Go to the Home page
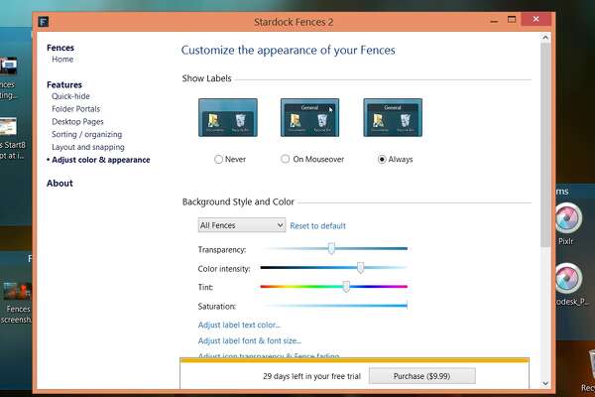This screenshot has height=397, width=595. click(62, 60)
